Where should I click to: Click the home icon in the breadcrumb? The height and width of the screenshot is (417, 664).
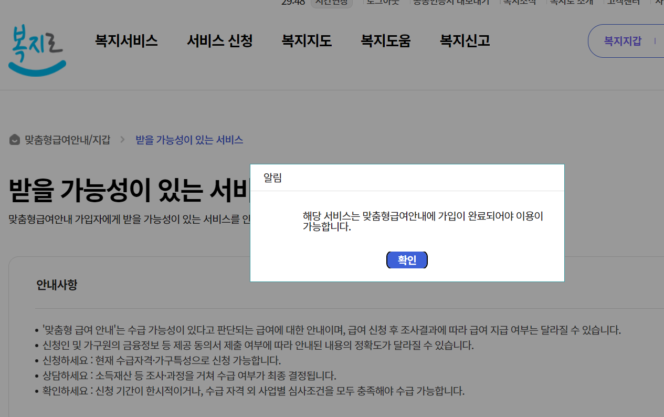[x=14, y=140]
